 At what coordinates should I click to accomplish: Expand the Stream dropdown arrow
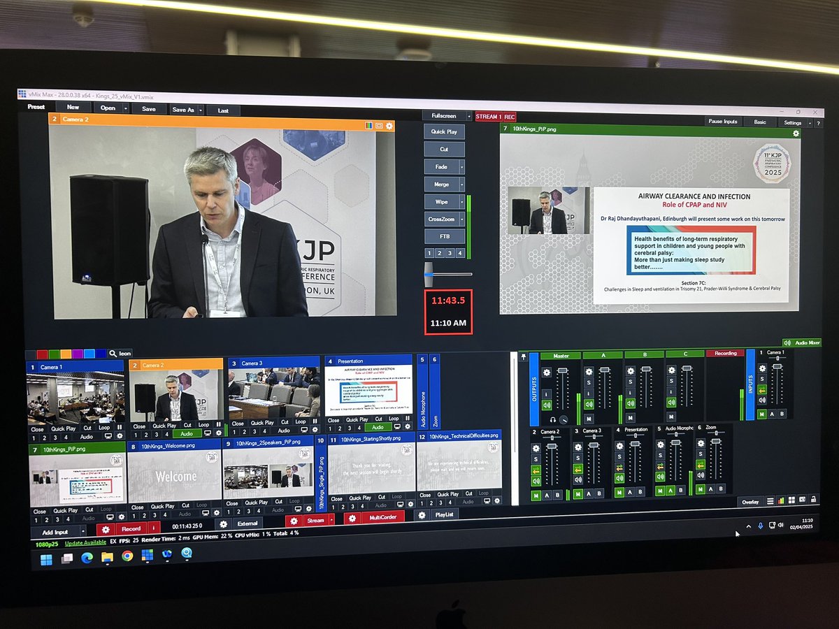[331, 521]
